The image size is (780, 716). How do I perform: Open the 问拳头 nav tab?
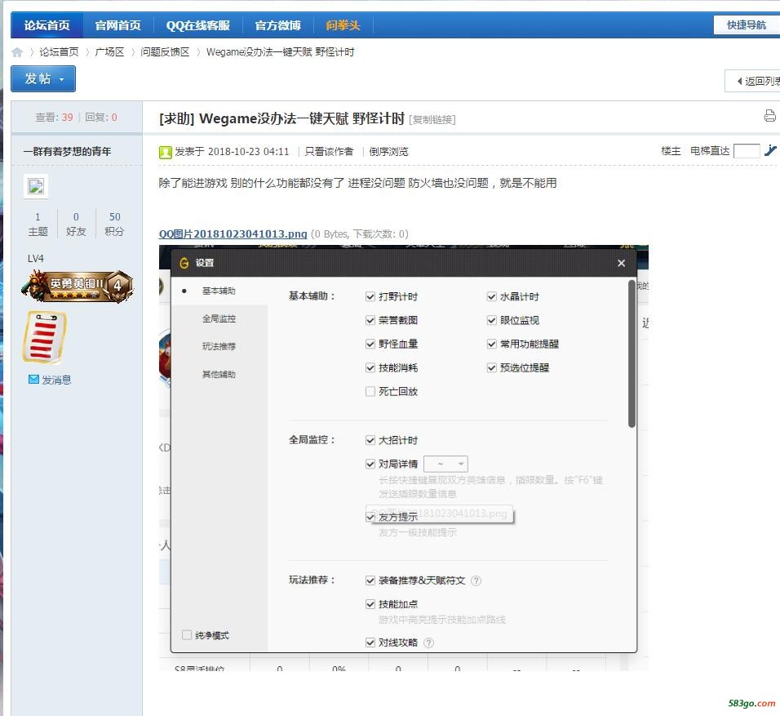pos(343,24)
